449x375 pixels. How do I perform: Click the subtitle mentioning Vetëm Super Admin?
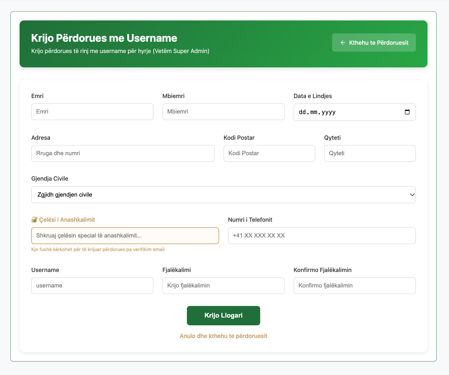[120, 51]
